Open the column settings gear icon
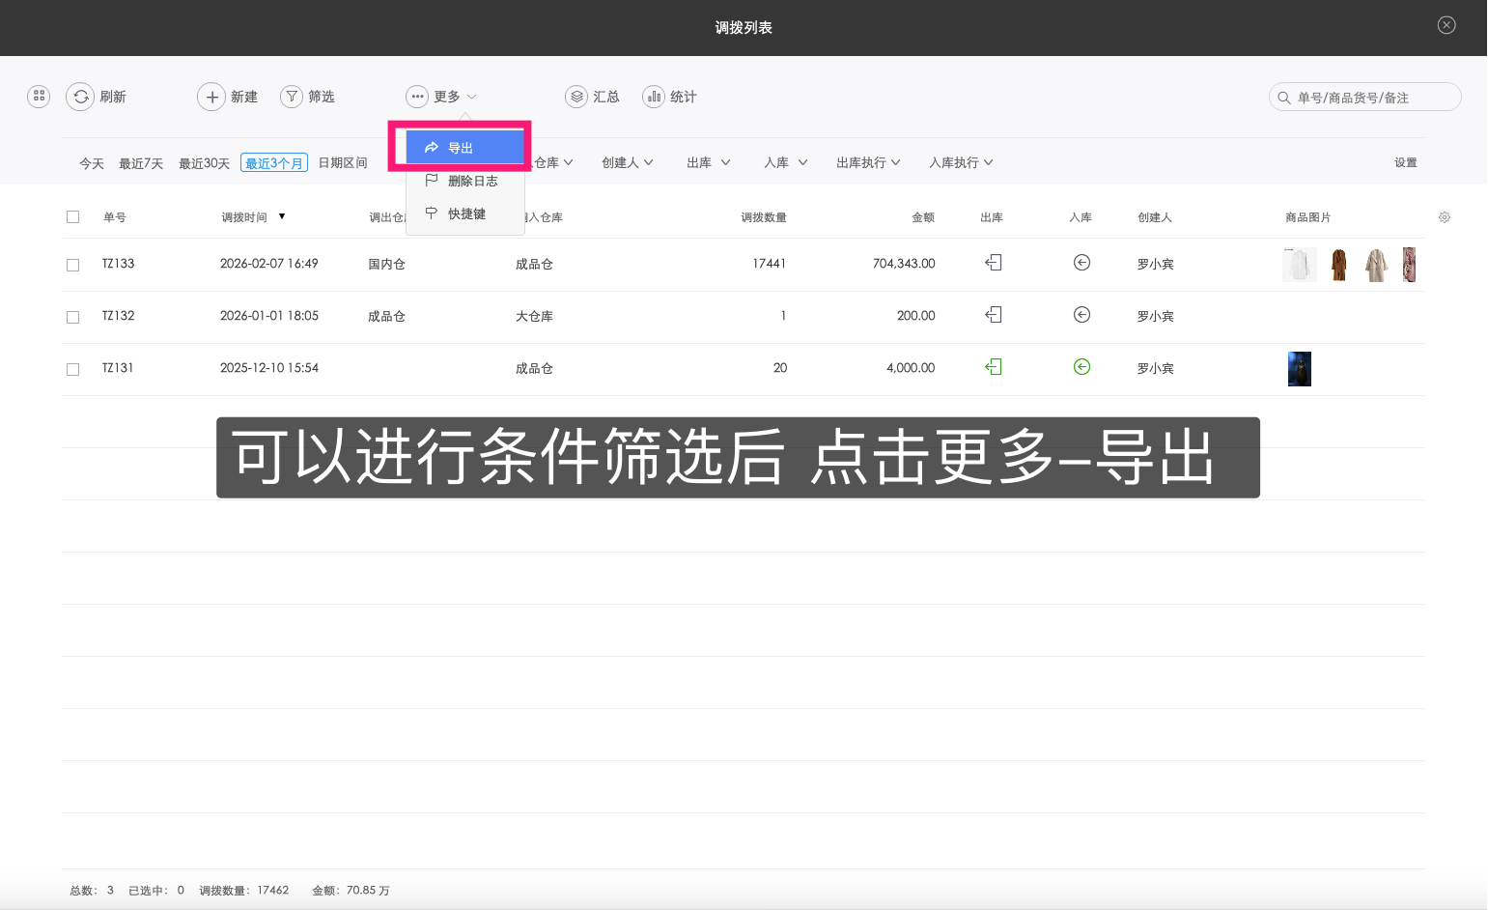This screenshot has width=1488, height=910. click(x=1444, y=216)
